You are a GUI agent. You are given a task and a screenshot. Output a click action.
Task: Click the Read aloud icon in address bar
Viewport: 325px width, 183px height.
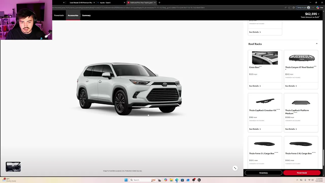coord(285,8)
